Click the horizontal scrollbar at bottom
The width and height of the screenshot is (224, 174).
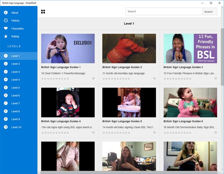pos(129,173)
